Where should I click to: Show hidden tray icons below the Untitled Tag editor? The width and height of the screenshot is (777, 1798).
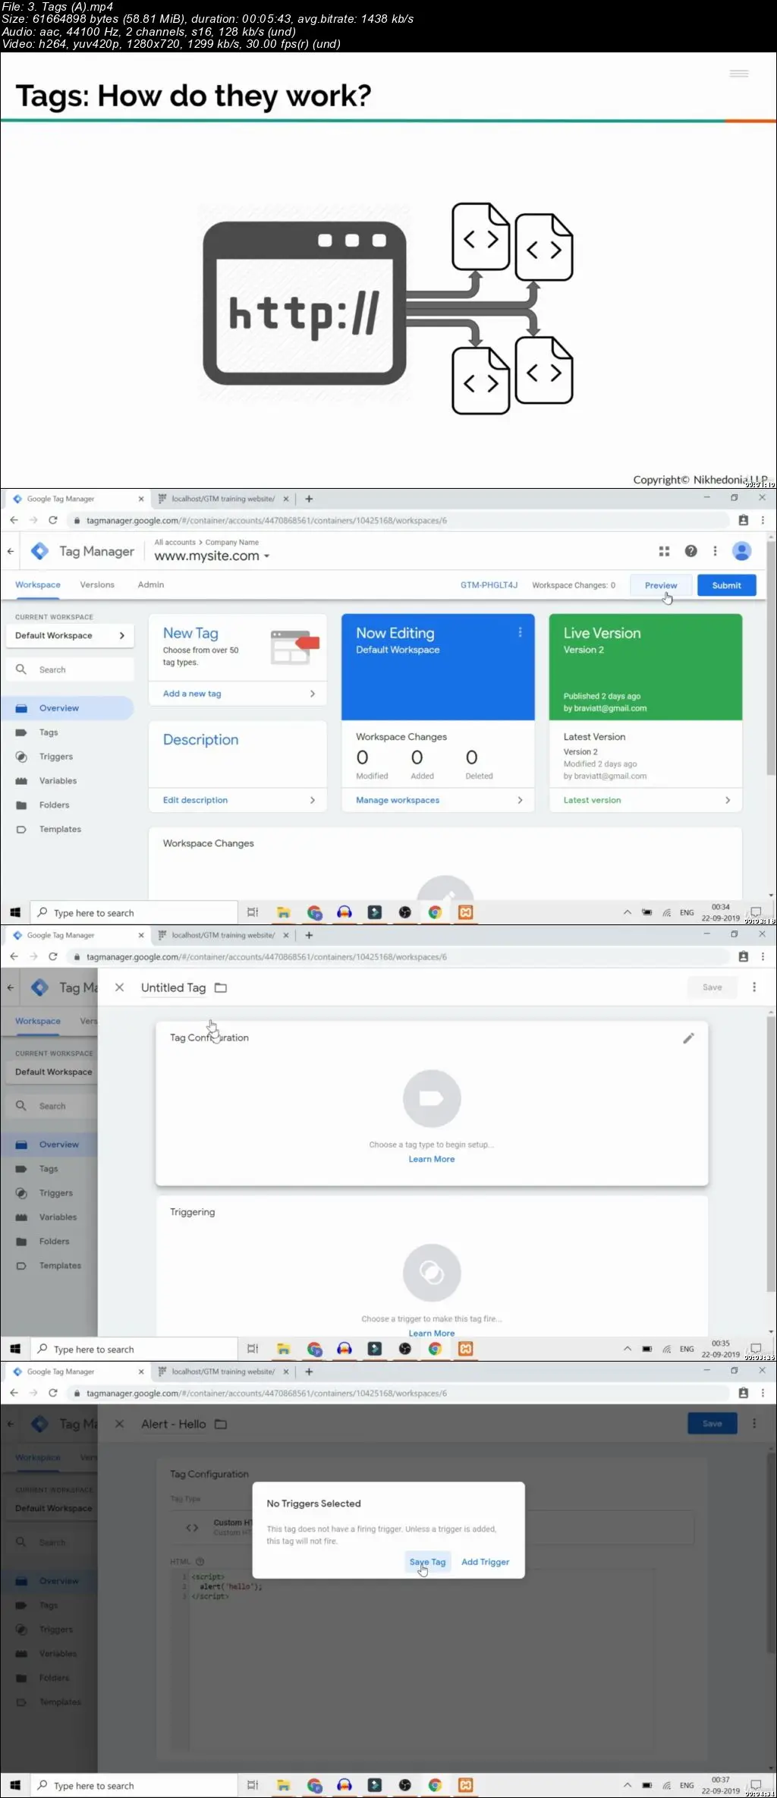click(628, 1349)
